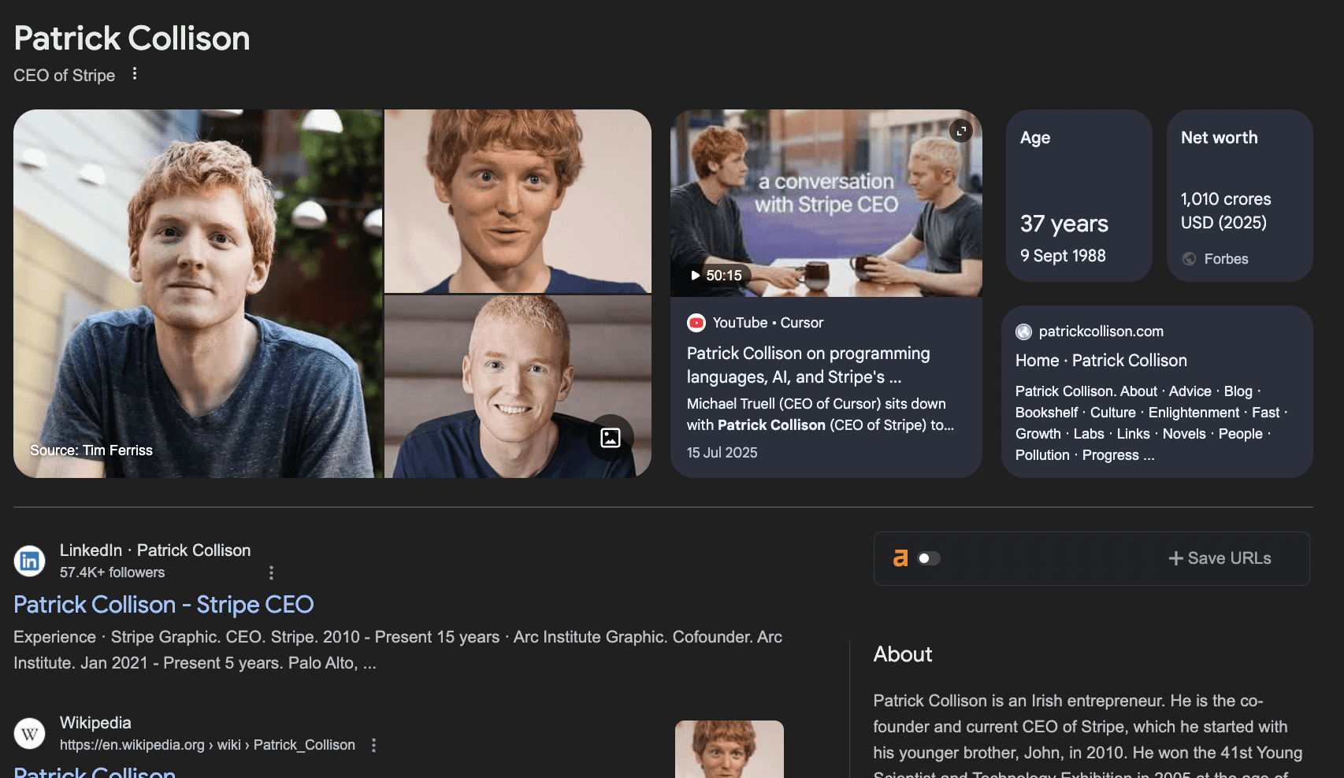Open the Wikipedia result thumbnail image

pyautogui.click(x=730, y=749)
